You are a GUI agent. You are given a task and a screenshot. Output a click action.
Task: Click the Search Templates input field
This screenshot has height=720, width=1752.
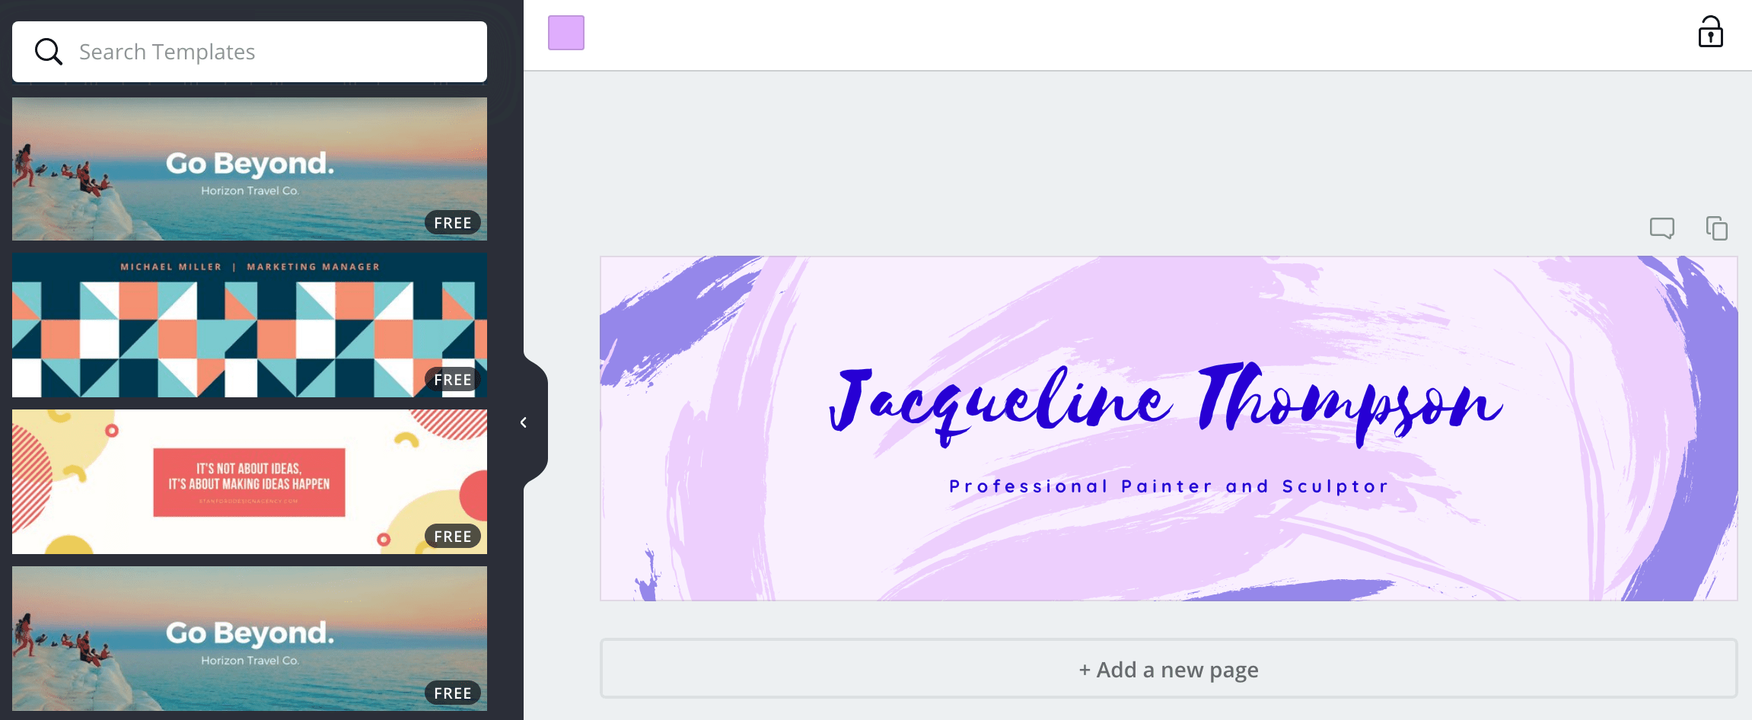tap(250, 52)
